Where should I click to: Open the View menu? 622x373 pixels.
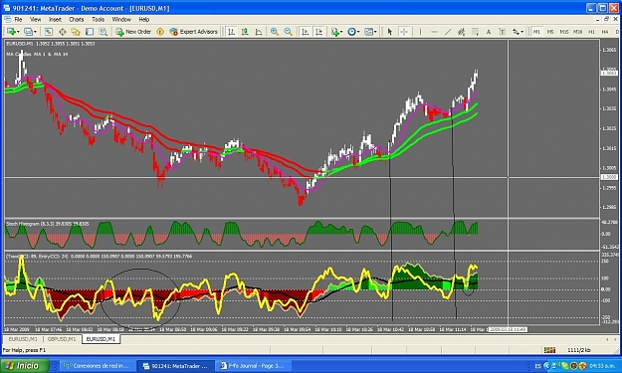coord(35,20)
